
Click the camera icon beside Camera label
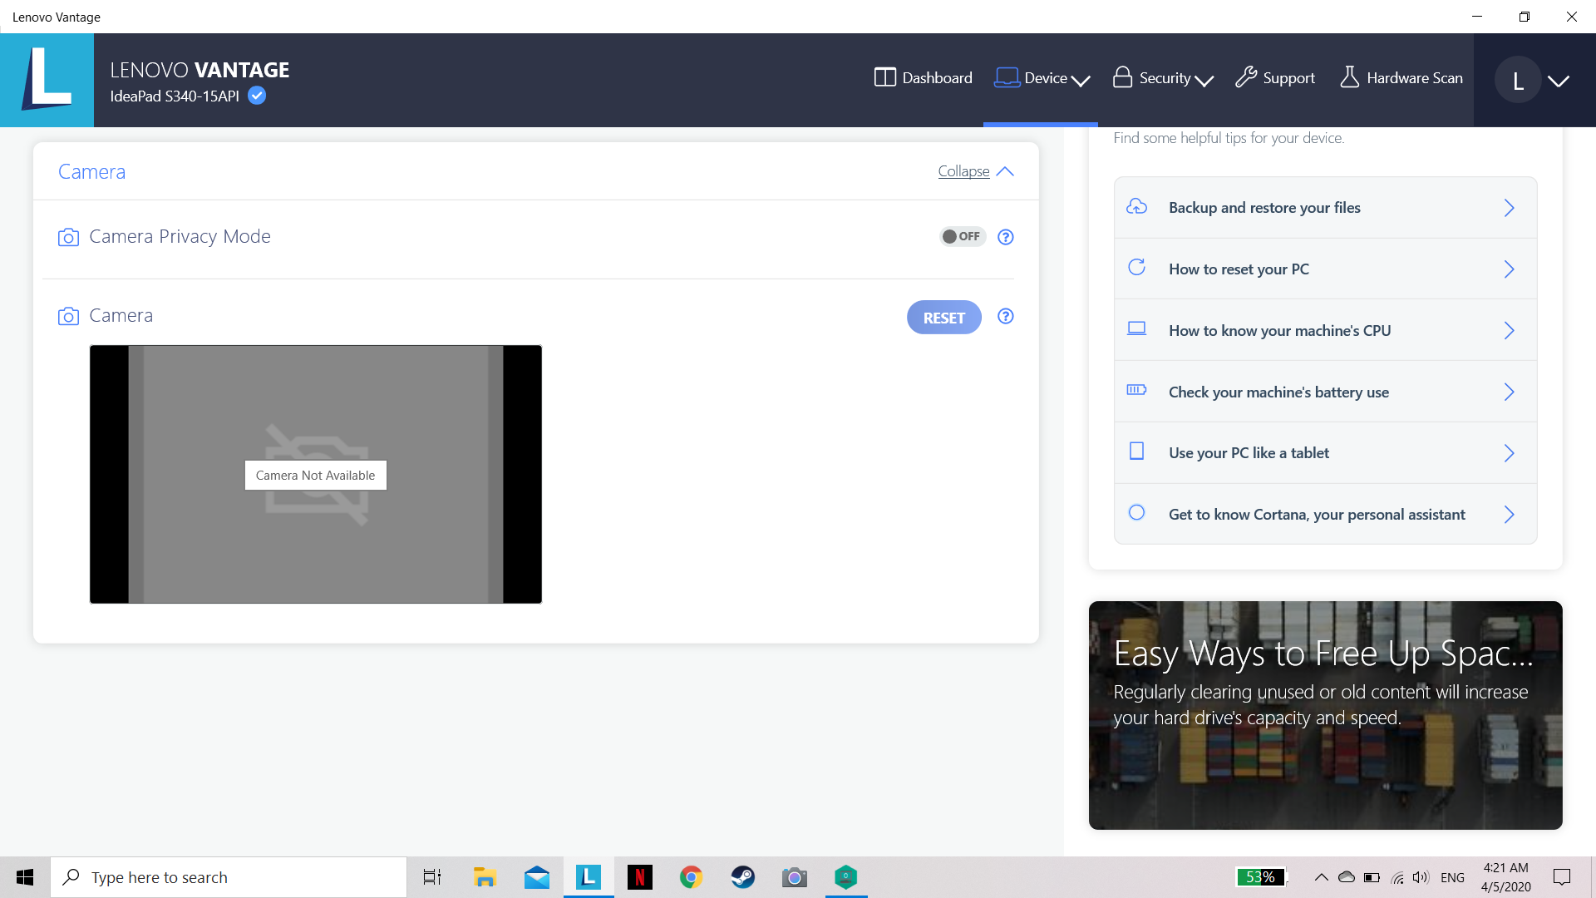(x=68, y=316)
